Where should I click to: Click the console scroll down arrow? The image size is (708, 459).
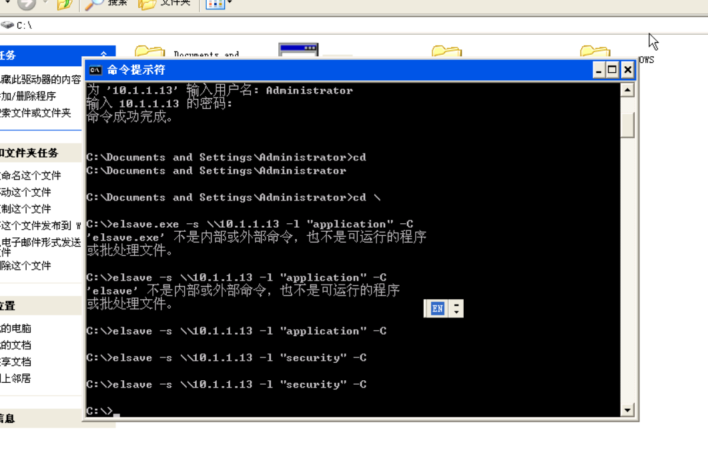click(627, 410)
